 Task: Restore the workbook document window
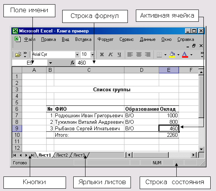[x=194, y=46]
